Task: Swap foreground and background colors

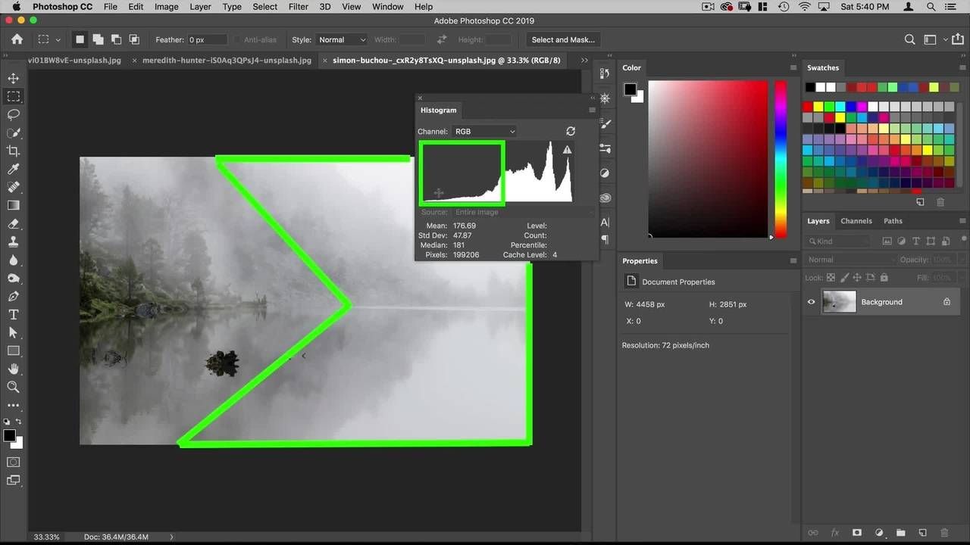Action: [x=20, y=422]
